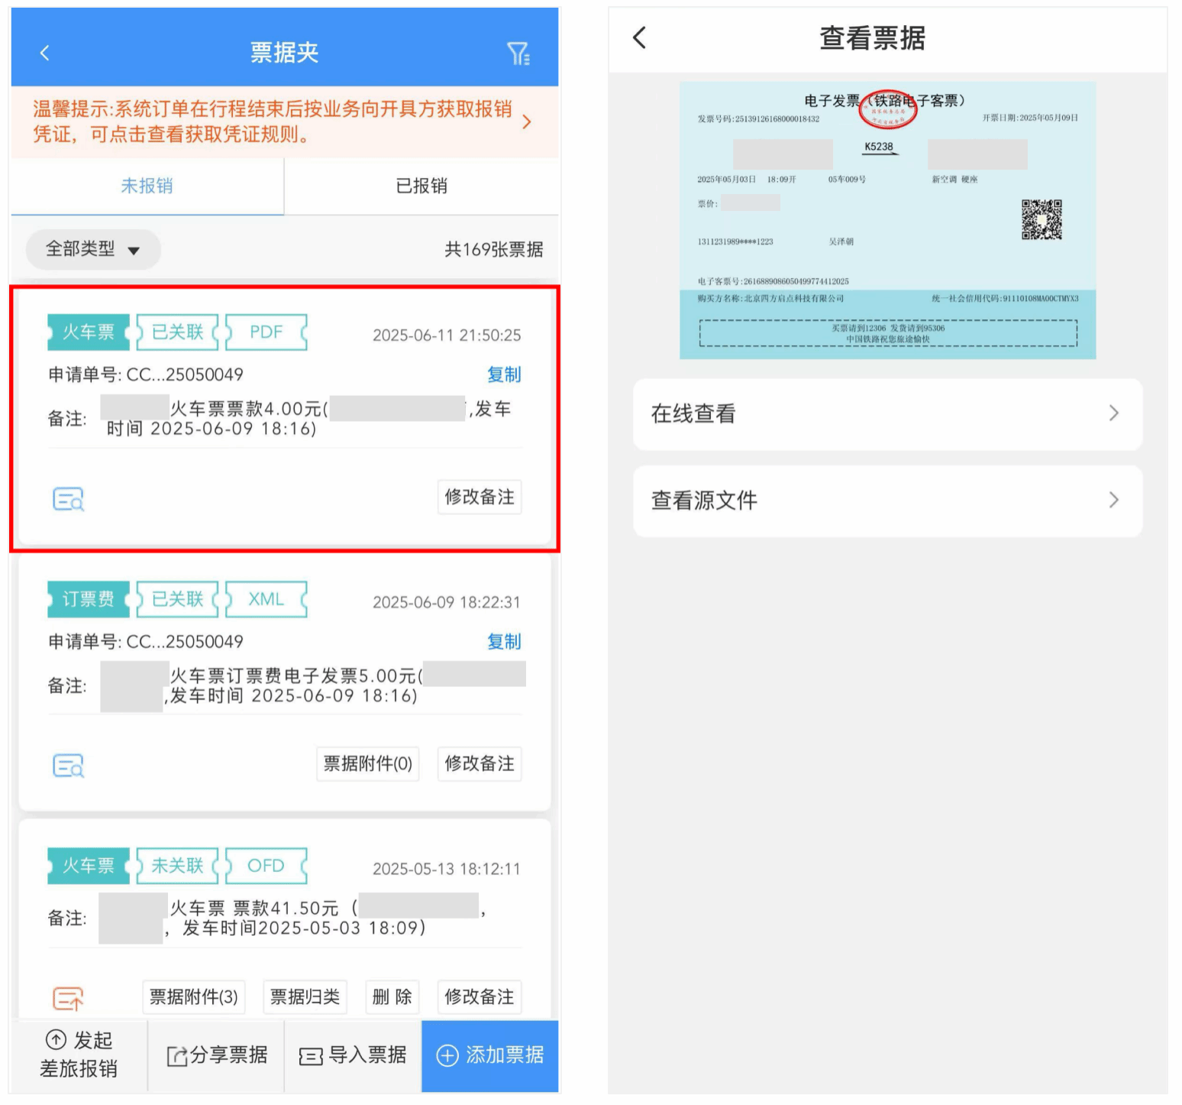Image resolution: width=1182 pixels, height=1105 pixels.
Task: Open the 全部类型 dropdown filter
Action: click(x=93, y=249)
